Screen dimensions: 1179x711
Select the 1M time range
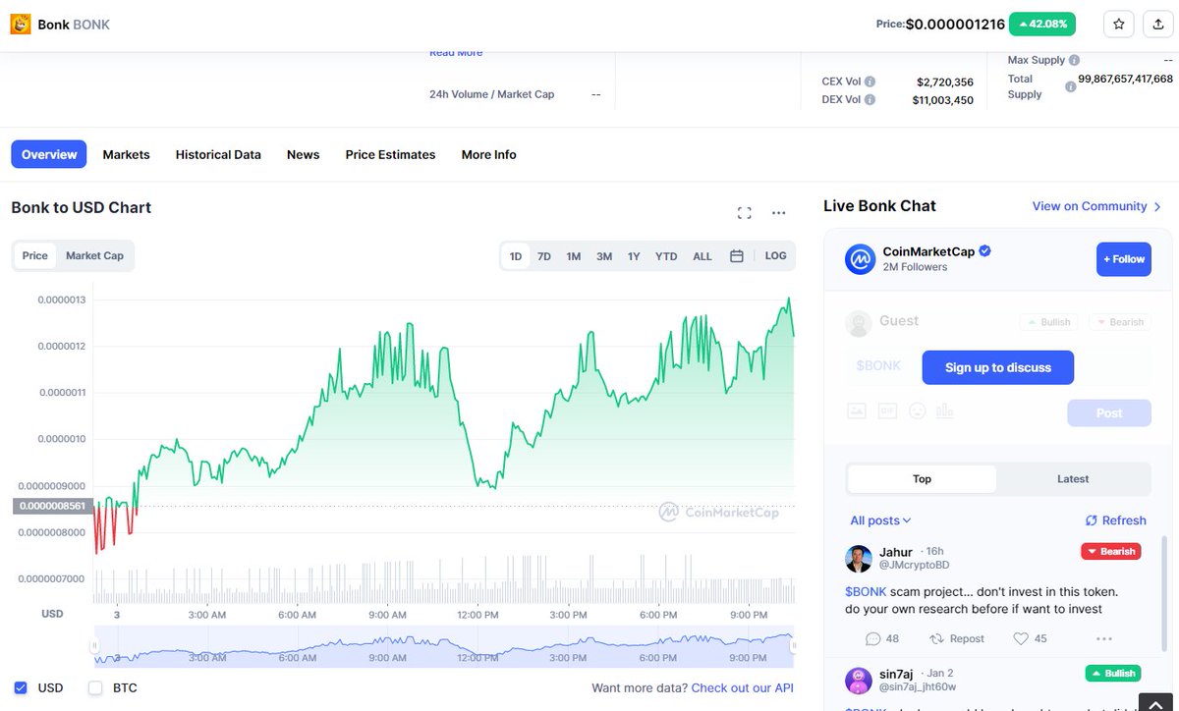pyautogui.click(x=574, y=256)
